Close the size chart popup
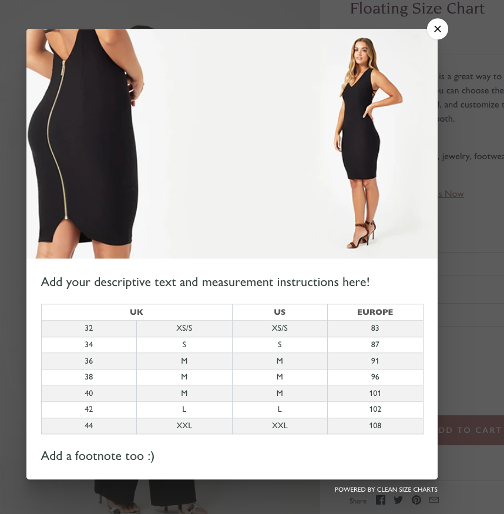Image resolution: width=504 pixels, height=514 pixels. point(437,29)
